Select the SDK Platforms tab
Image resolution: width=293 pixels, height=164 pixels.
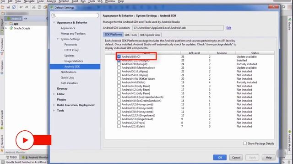113,35
